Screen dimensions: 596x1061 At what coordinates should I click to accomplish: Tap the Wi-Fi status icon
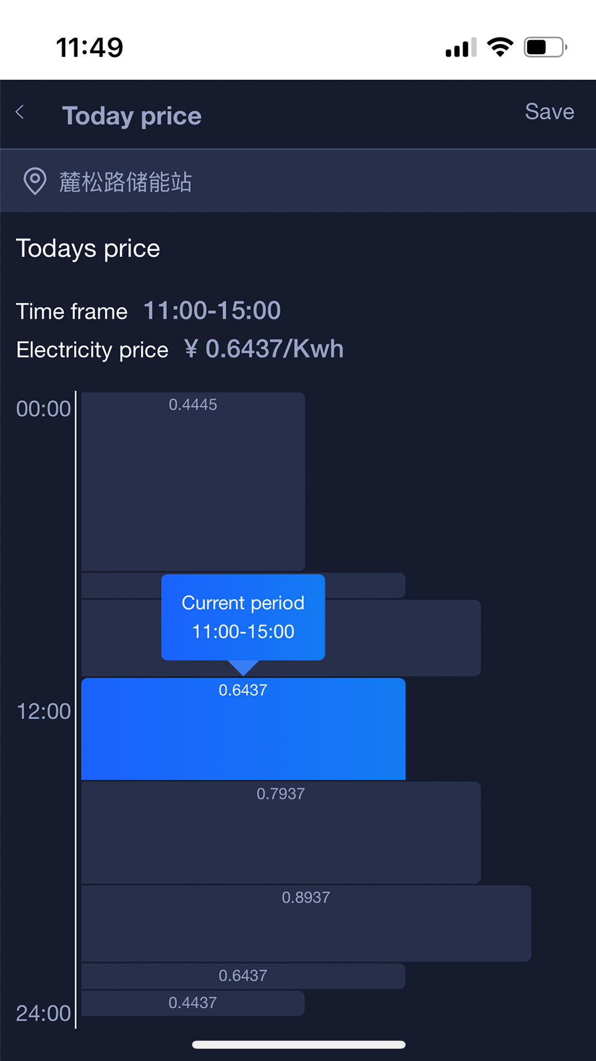(x=500, y=47)
